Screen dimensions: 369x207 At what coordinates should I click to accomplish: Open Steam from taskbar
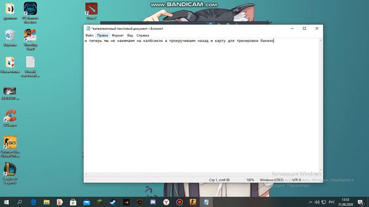[x=113, y=202]
